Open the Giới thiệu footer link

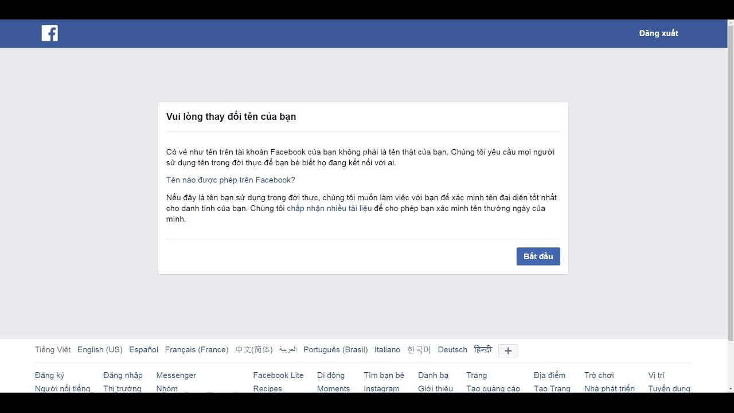(435, 388)
